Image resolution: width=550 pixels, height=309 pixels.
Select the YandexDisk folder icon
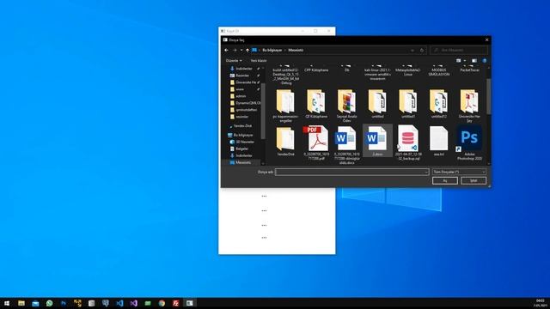pos(285,139)
